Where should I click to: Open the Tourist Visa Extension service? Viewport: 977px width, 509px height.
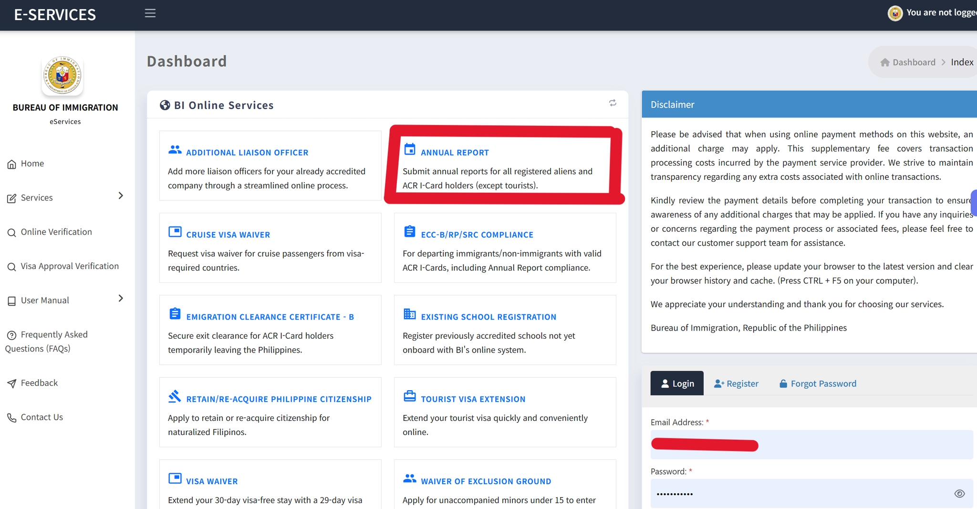[473, 399]
